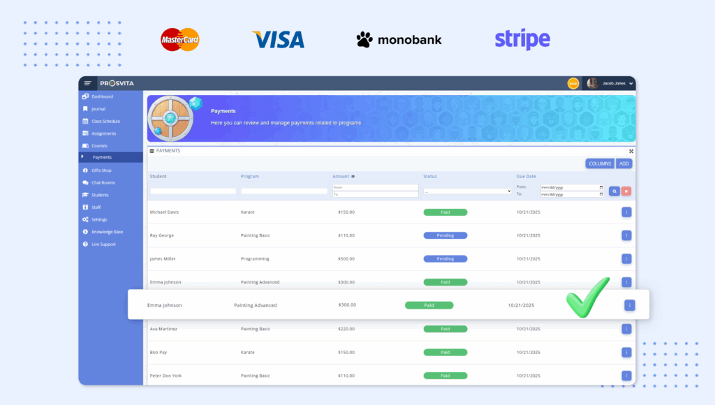Click the Assignments icon
This screenshot has width=715, height=405.
84,133
